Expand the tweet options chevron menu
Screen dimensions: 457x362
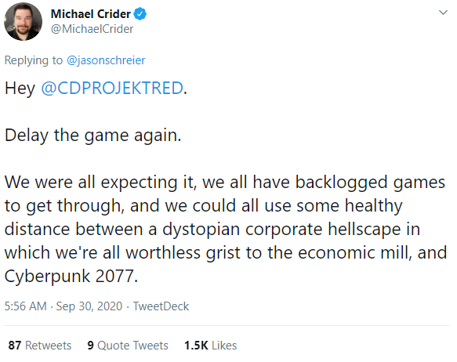pos(443,13)
